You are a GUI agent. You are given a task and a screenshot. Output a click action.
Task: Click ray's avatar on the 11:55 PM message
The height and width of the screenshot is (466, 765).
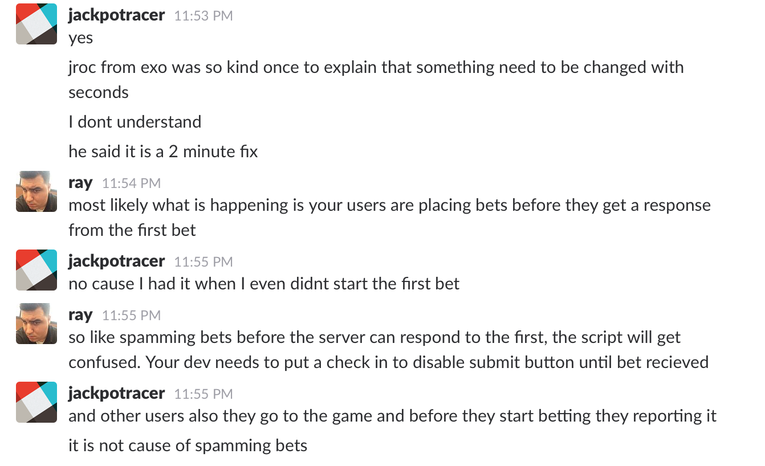(x=36, y=324)
